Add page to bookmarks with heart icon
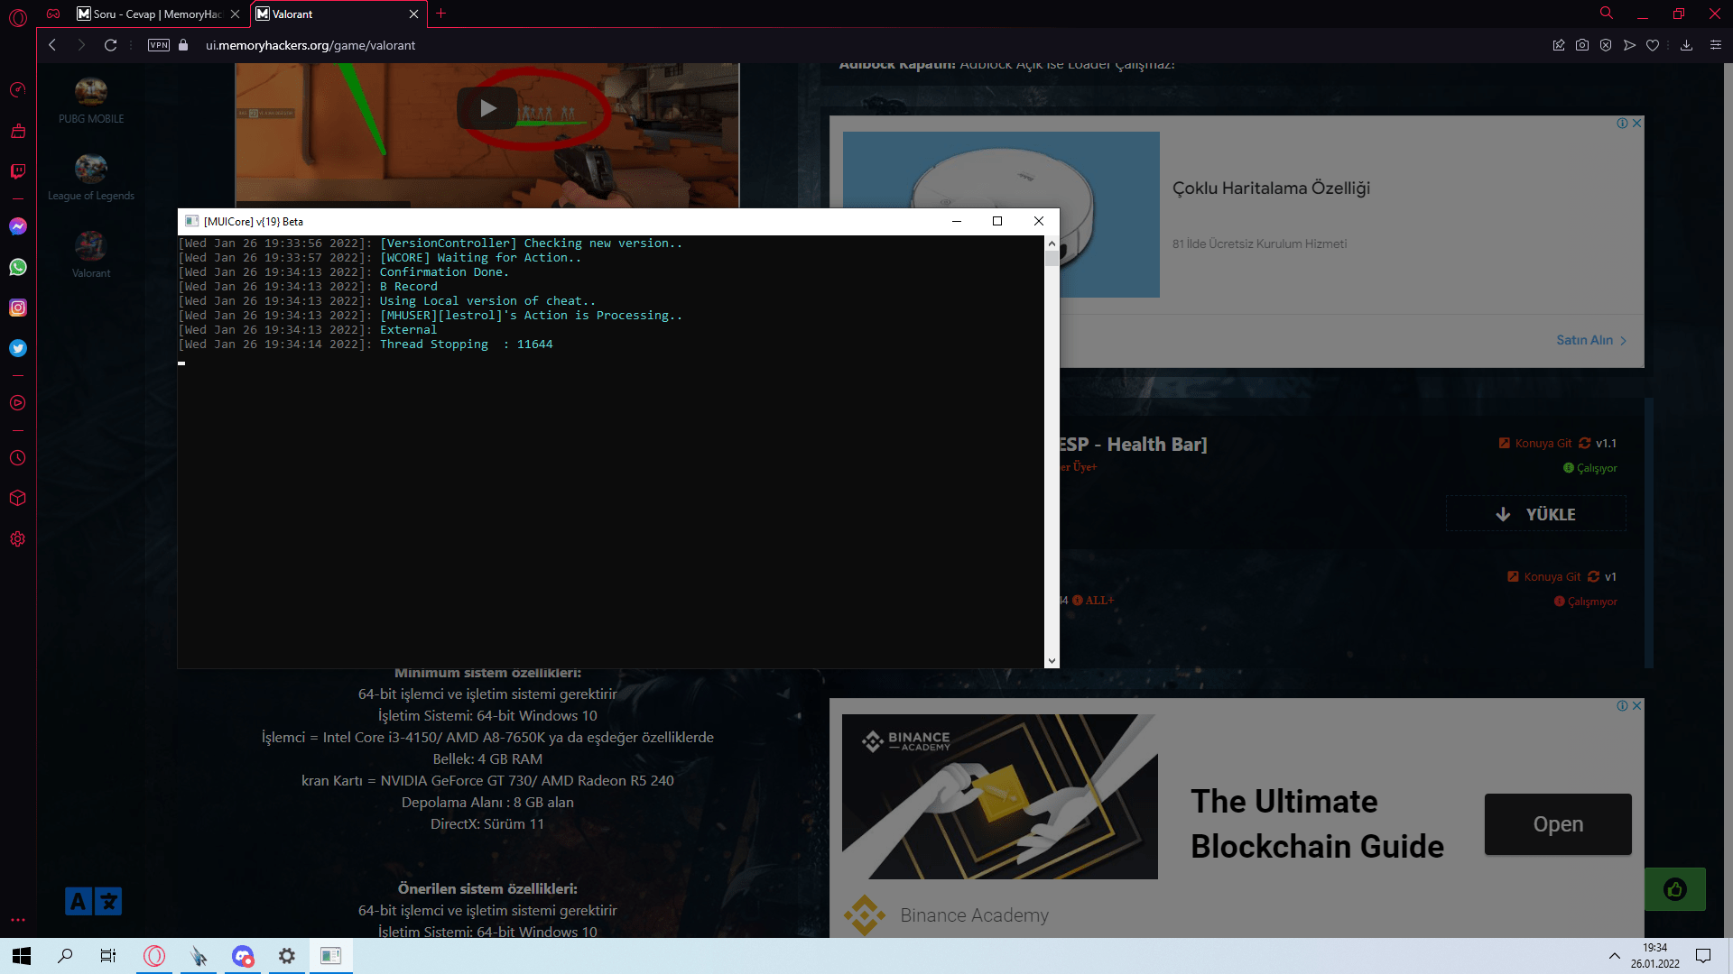This screenshot has height=974, width=1733. (x=1653, y=45)
